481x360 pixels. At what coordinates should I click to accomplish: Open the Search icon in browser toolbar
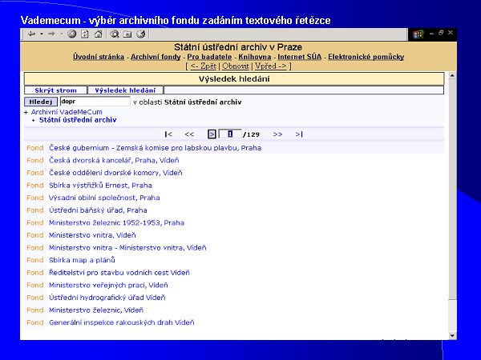click(x=115, y=34)
